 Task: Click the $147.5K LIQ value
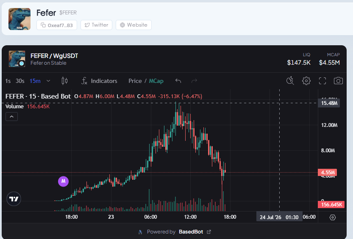pos(299,63)
